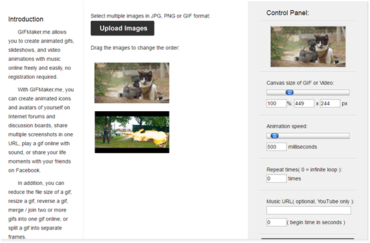Focus the Repeat times input field
Image resolution: width=370 pixels, height=243 pixels.
coord(276,178)
